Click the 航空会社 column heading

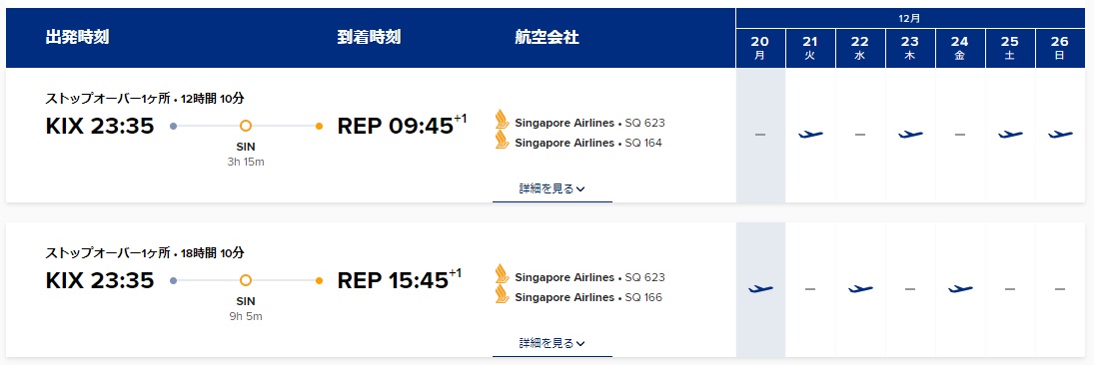point(547,38)
